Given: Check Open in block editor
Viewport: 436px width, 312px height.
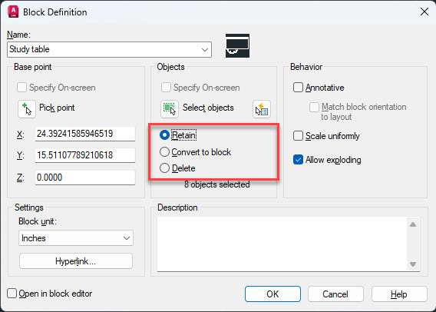Looking at the screenshot, I should pos(12,294).
